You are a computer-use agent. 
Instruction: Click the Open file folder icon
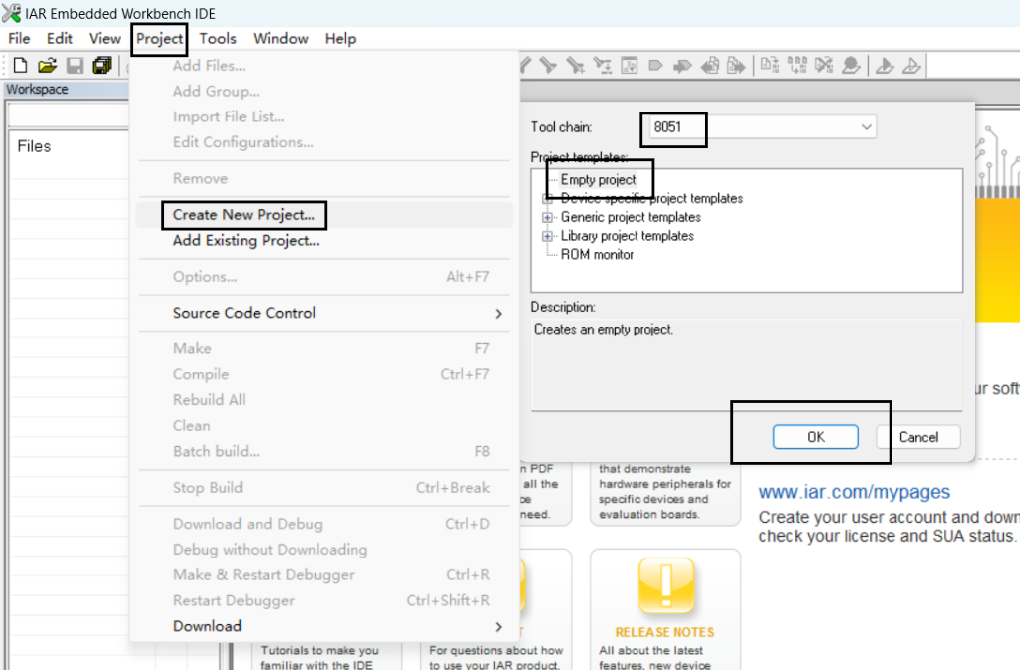(x=47, y=66)
